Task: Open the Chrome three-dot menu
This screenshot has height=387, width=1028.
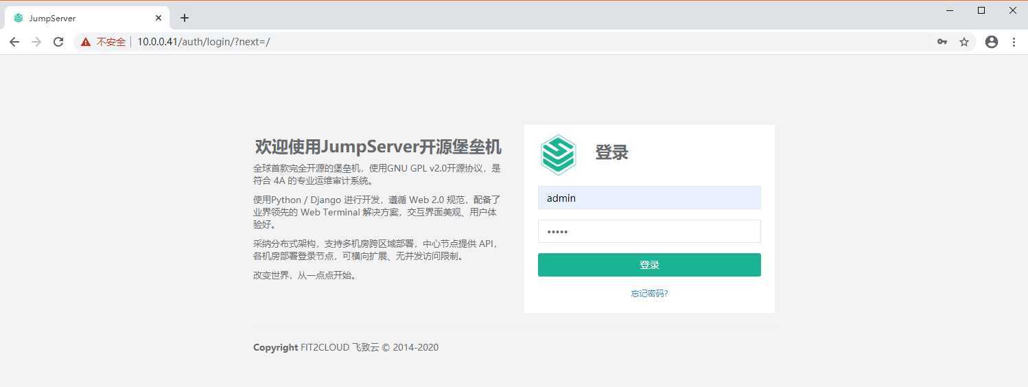Action: [x=1014, y=42]
